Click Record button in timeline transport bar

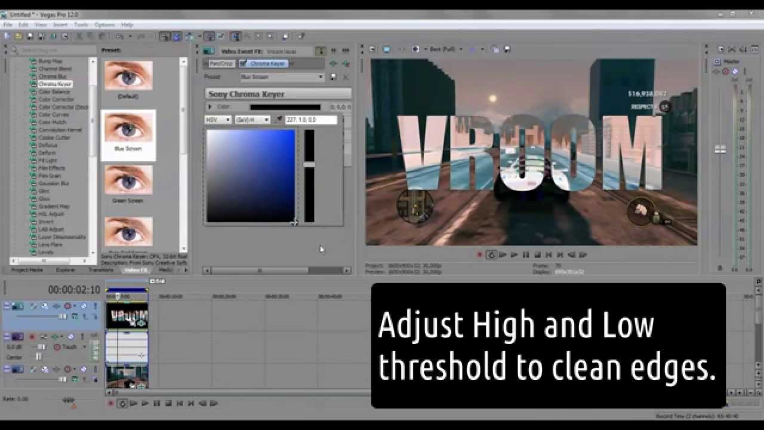pyautogui.click(x=110, y=404)
